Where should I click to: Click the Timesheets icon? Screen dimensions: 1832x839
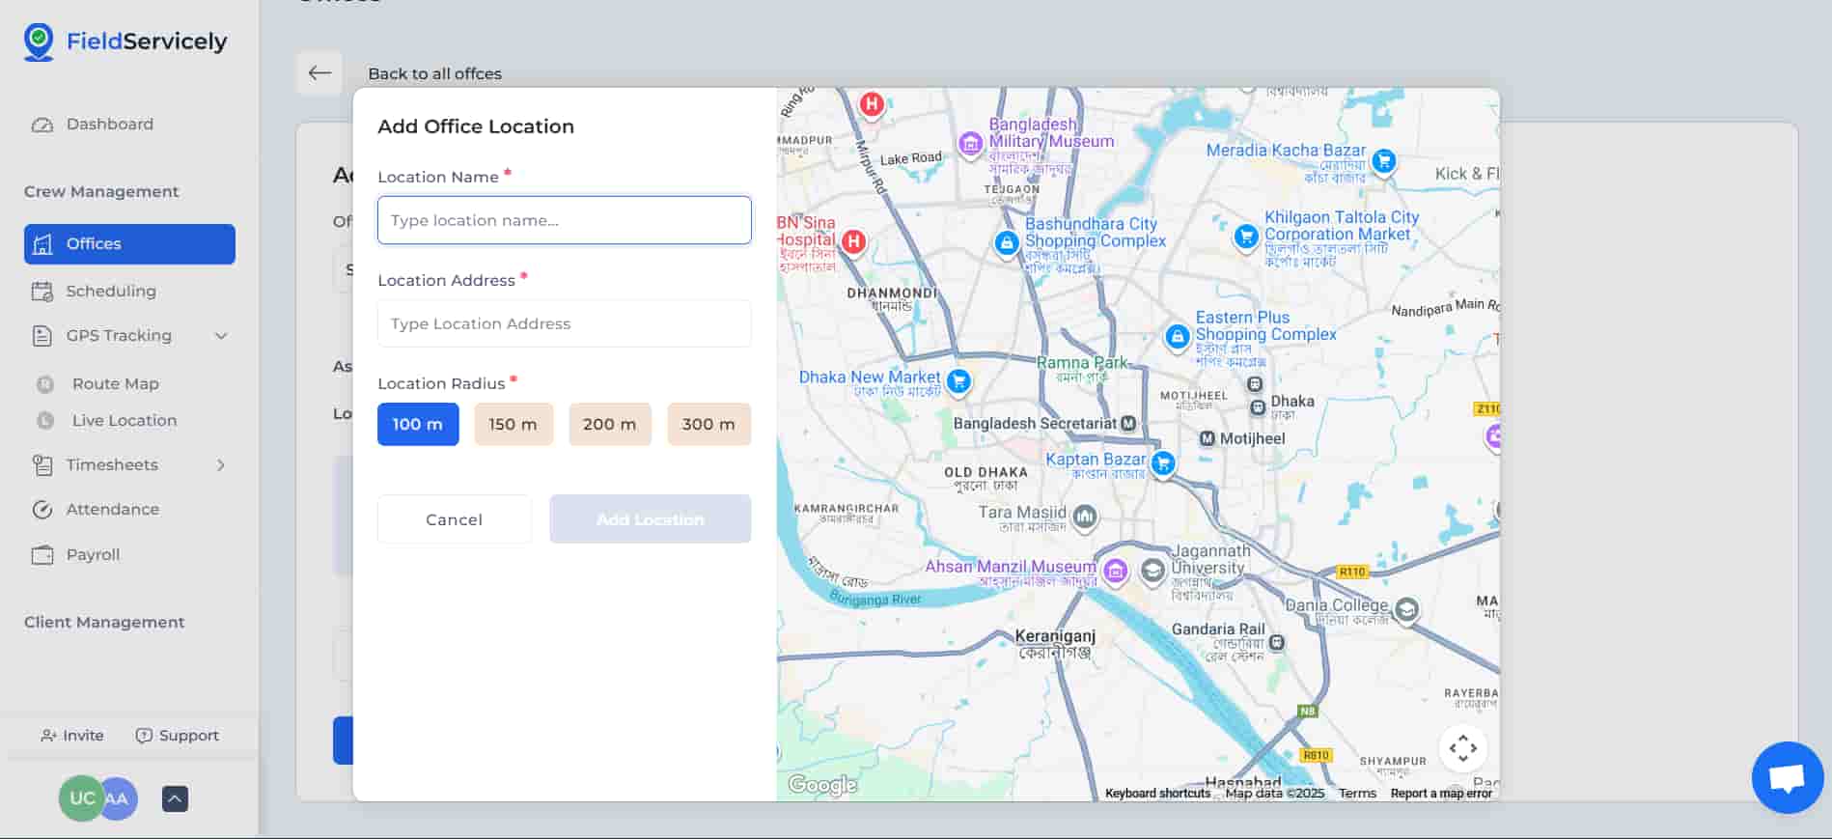pos(42,465)
